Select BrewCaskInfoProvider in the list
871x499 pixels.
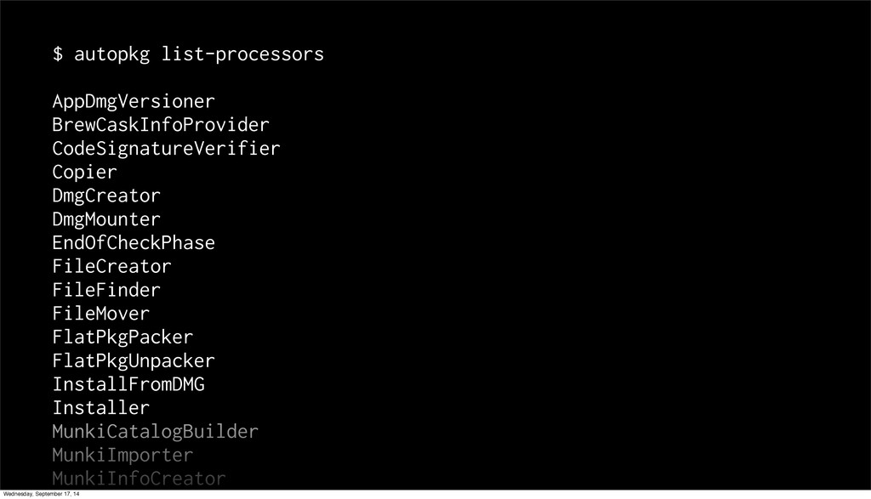161,126
